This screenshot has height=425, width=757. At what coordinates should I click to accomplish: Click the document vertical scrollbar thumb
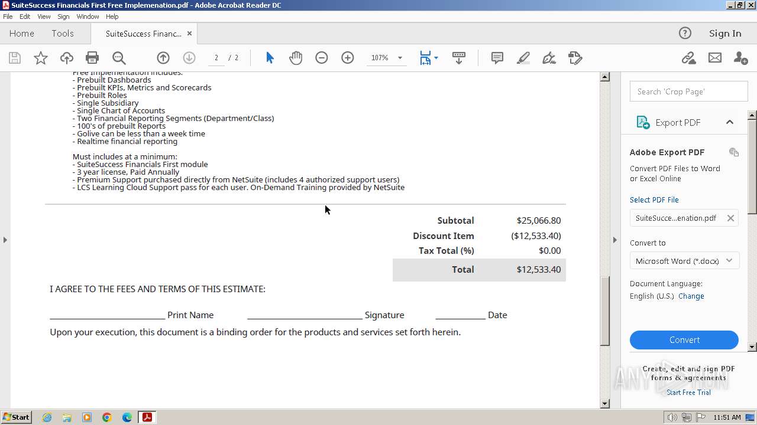pyautogui.click(x=604, y=311)
